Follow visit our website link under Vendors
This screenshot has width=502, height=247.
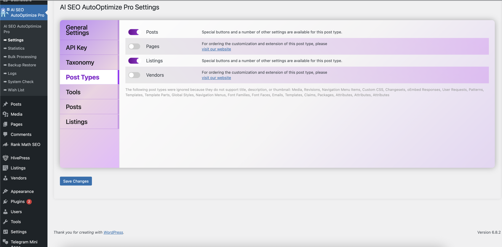point(216,78)
